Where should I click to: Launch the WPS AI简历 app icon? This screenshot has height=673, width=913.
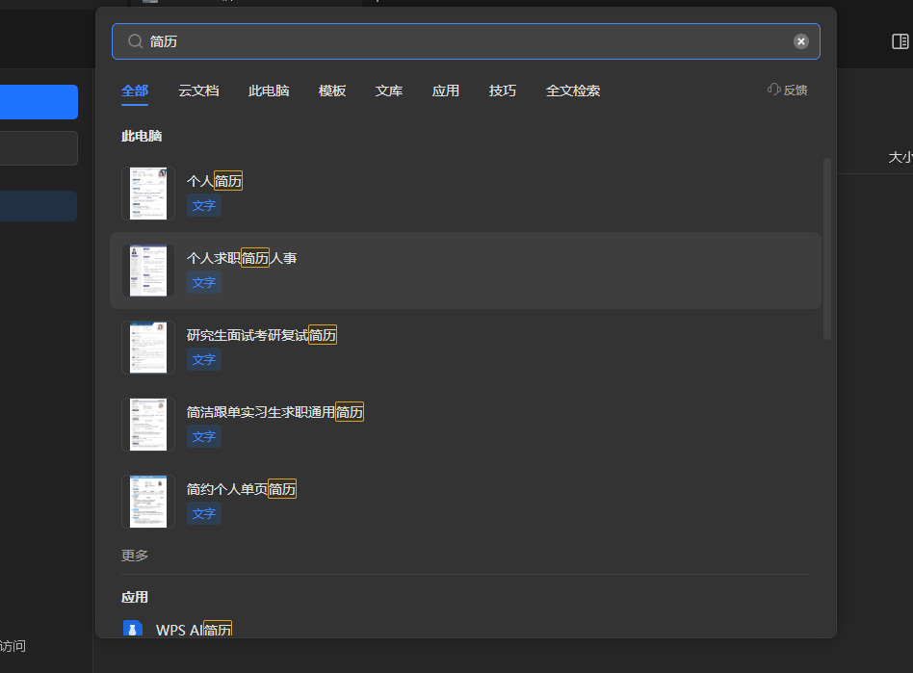pos(133,630)
